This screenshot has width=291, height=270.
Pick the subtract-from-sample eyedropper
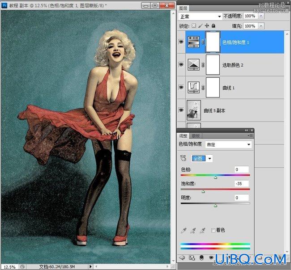pyautogui.click(x=202, y=230)
